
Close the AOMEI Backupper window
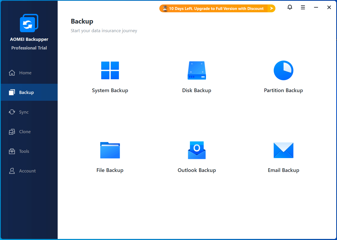[329, 8]
